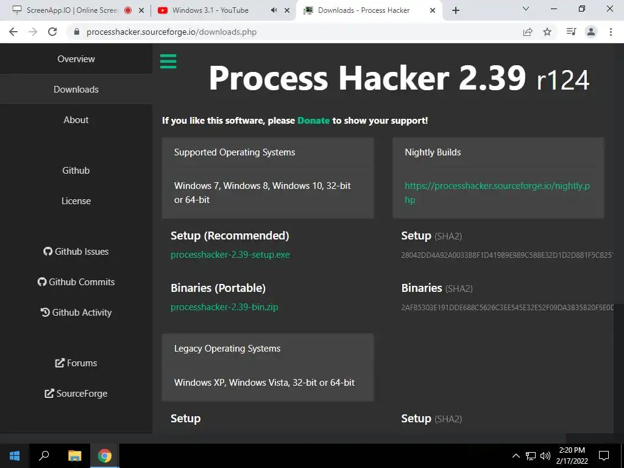Click the Binaries SHA2 hash starting 2AFB5303
This screenshot has height=468, width=624.
click(x=507, y=308)
